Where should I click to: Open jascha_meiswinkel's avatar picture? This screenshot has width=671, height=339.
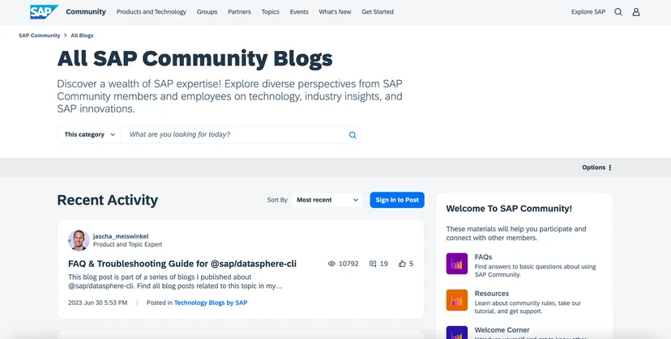point(79,240)
